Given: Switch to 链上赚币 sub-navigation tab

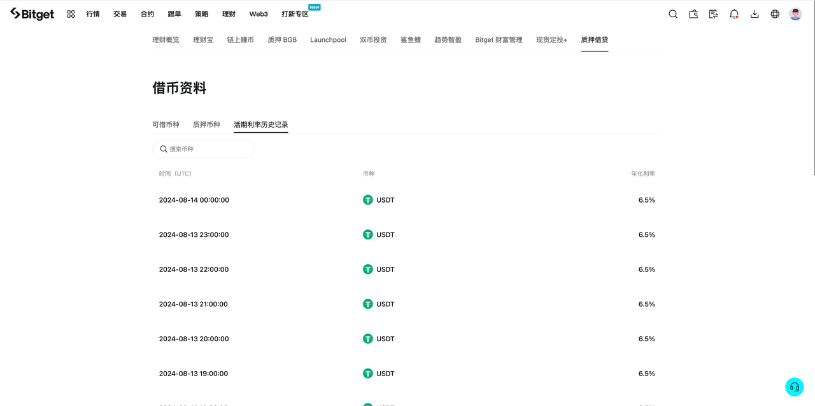Looking at the screenshot, I should tap(241, 39).
